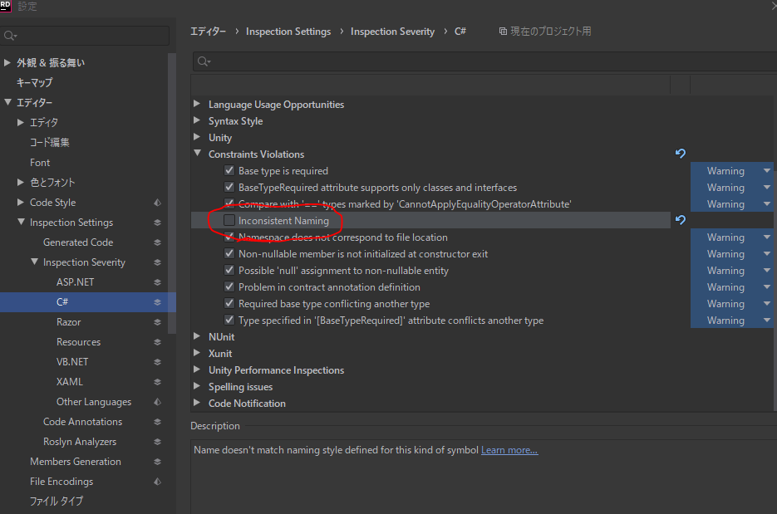Click the reset arrow beside Constraints Violations

tap(680, 154)
